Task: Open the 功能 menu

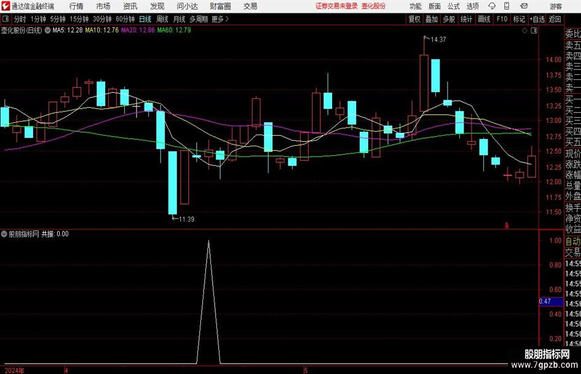Action: [416, 6]
